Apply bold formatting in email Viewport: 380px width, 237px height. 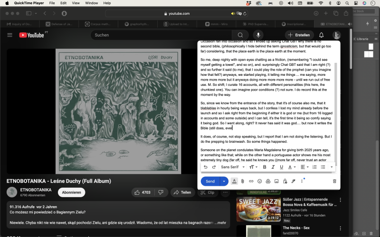(x=265, y=167)
